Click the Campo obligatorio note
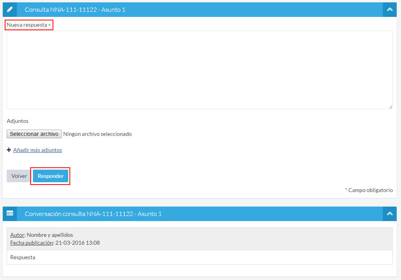The height and width of the screenshot is (280, 401). pos(370,190)
